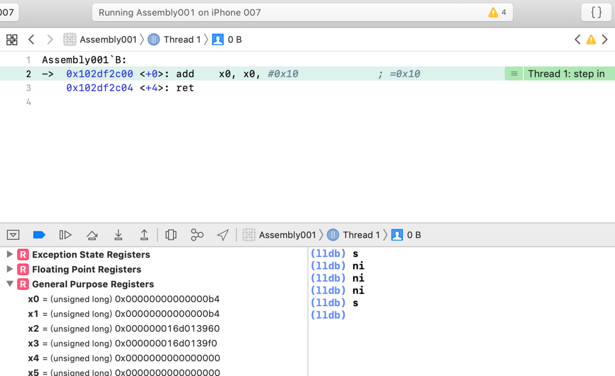This screenshot has height=376, width=615.
Task: Open the Debug View Hierarchy
Action: point(171,235)
